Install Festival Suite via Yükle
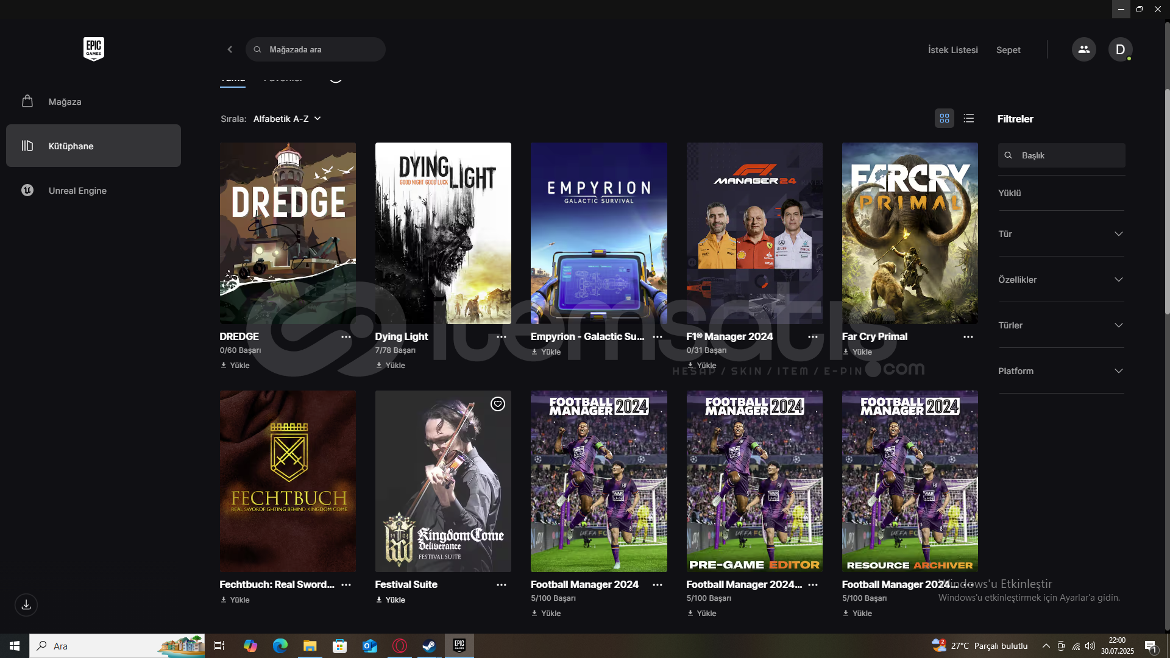 [x=391, y=600]
